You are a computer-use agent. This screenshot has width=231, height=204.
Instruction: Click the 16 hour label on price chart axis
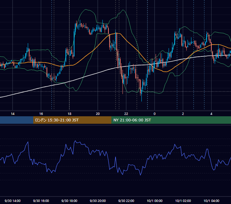pyautogui.click(x=41, y=114)
